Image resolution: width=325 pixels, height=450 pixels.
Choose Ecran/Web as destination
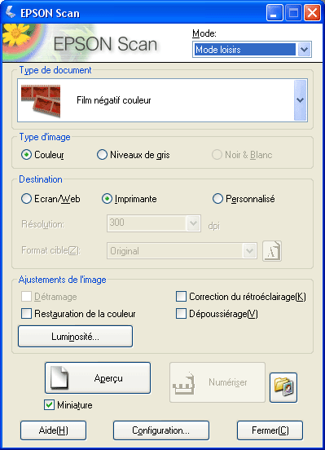coord(26,199)
